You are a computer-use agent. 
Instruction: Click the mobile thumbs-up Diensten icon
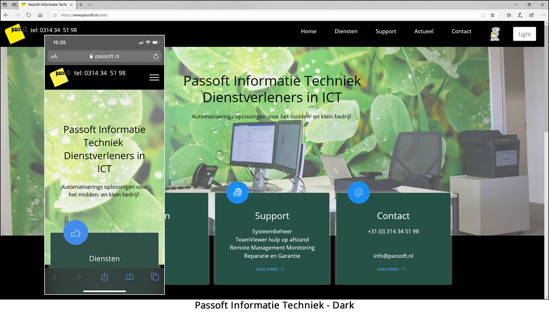(76, 232)
